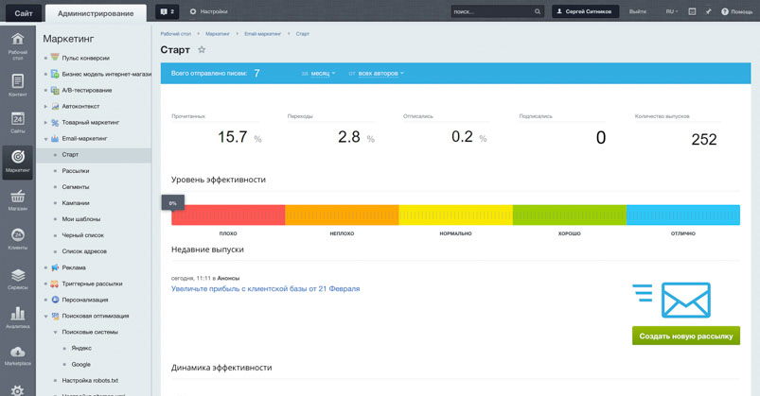The height and width of the screenshot is (396, 760).
Task: Click the Персонализация icon
Action: [55, 300]
